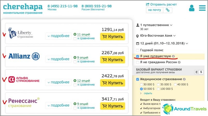Send calculation на почту
The width and height of the screenshot is (208, 116).
154,10
